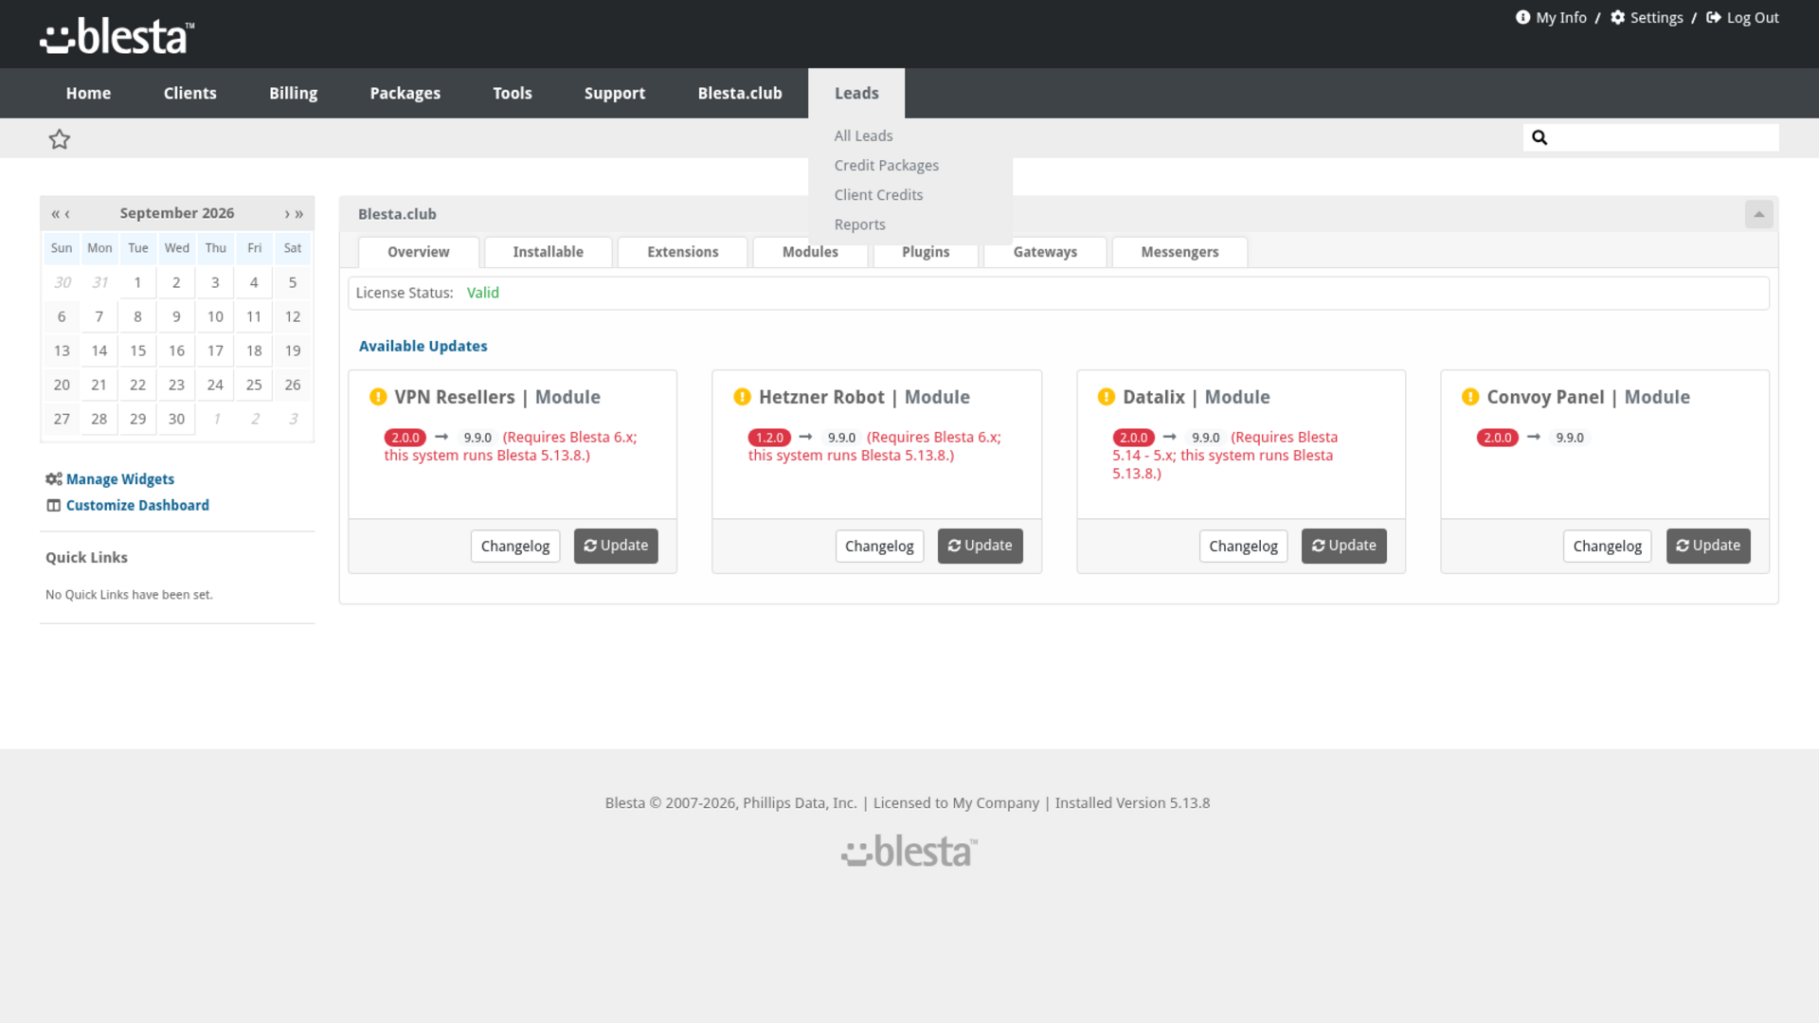Select Credit Packages from Leads dropdown
This screenshot has height=1023, width=1819.
coord(886,166)
